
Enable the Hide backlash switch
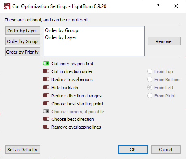click(x=46, y=88)
